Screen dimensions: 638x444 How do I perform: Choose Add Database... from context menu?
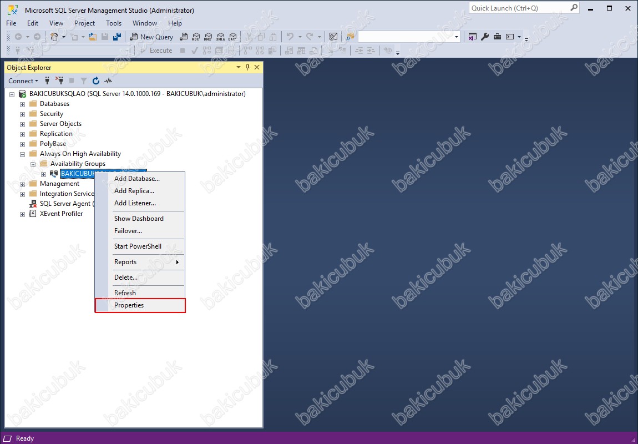[x=140, y=179]
